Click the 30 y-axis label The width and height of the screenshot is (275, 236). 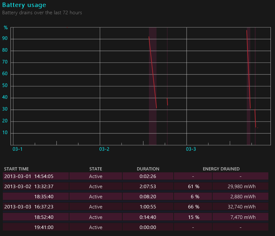(x=5, y=109)
